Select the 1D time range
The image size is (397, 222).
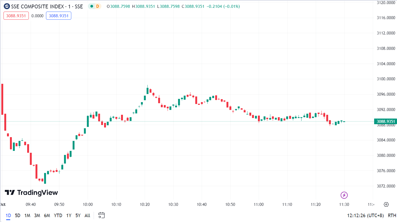click(x=8, y=216)
